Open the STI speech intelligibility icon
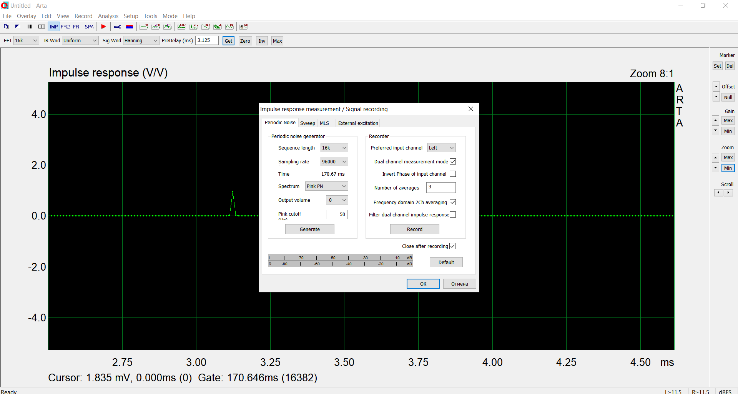Screen dimensions: 738x394 point(244,27)
